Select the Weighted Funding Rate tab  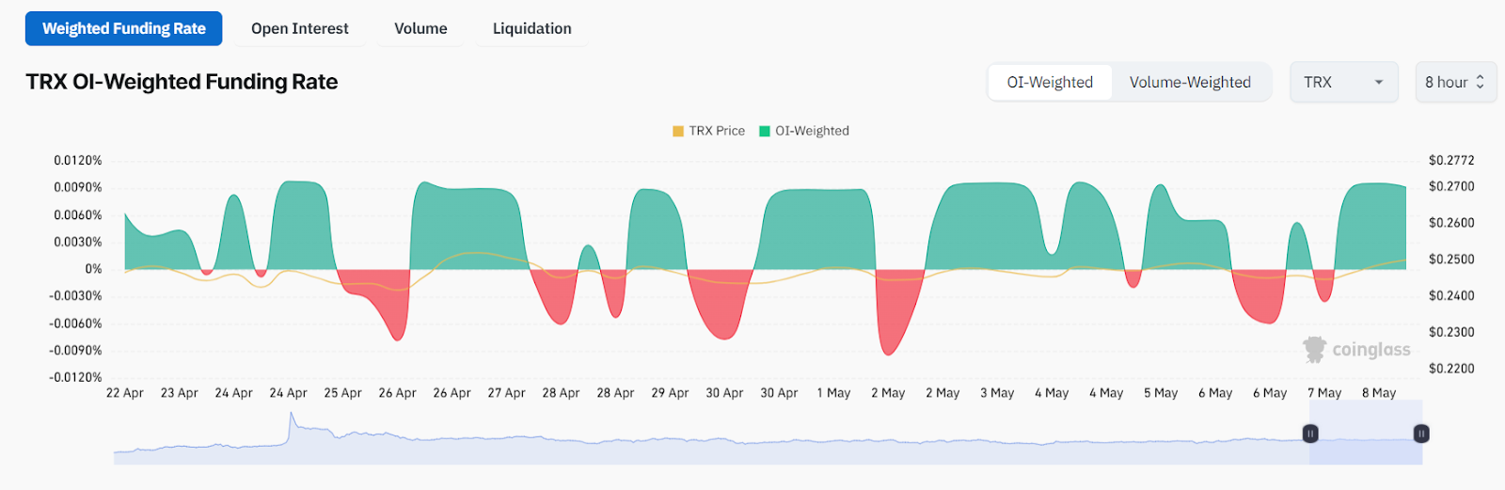pos(123,28)
